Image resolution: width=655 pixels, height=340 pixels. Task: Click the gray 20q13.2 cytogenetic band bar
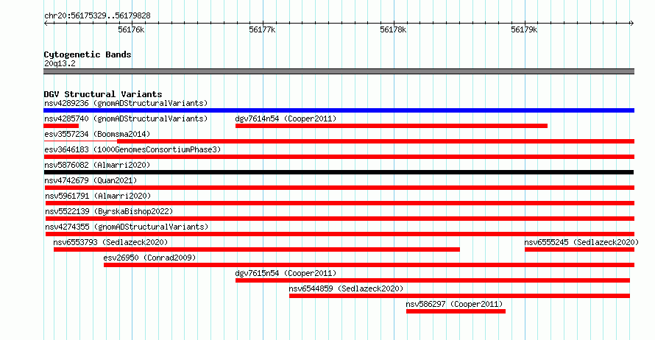(x=339, y=71)
